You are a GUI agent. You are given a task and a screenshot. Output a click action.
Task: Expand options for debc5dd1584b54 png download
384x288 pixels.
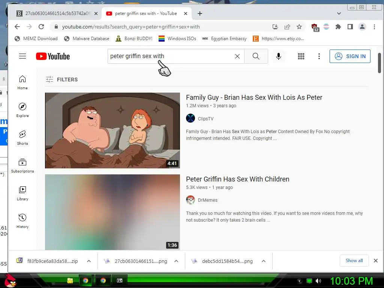264,261
